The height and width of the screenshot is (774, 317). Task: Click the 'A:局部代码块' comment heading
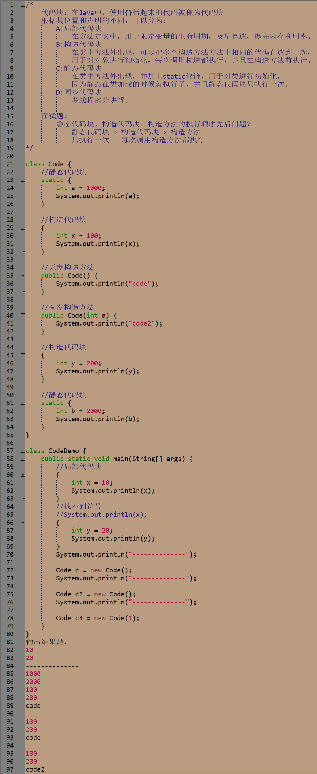[x=79, y=29]
